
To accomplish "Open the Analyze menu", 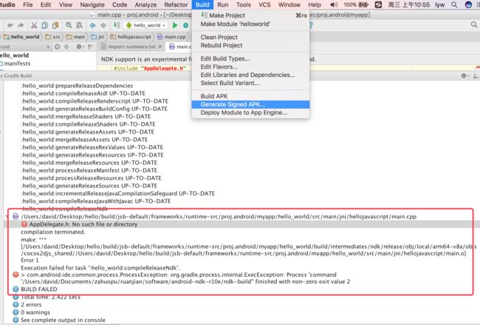I will 145,4.
